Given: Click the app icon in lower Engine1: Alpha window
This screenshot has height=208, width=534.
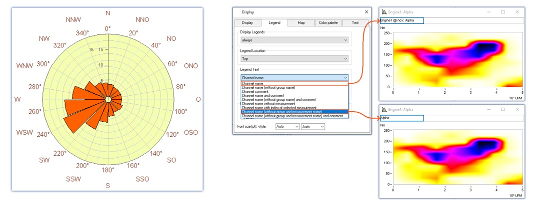Looking at the screenshot, I should point(383,109).
